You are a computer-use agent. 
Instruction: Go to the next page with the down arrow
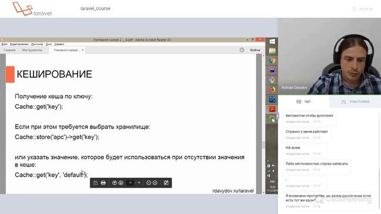[x=121, y=182]
